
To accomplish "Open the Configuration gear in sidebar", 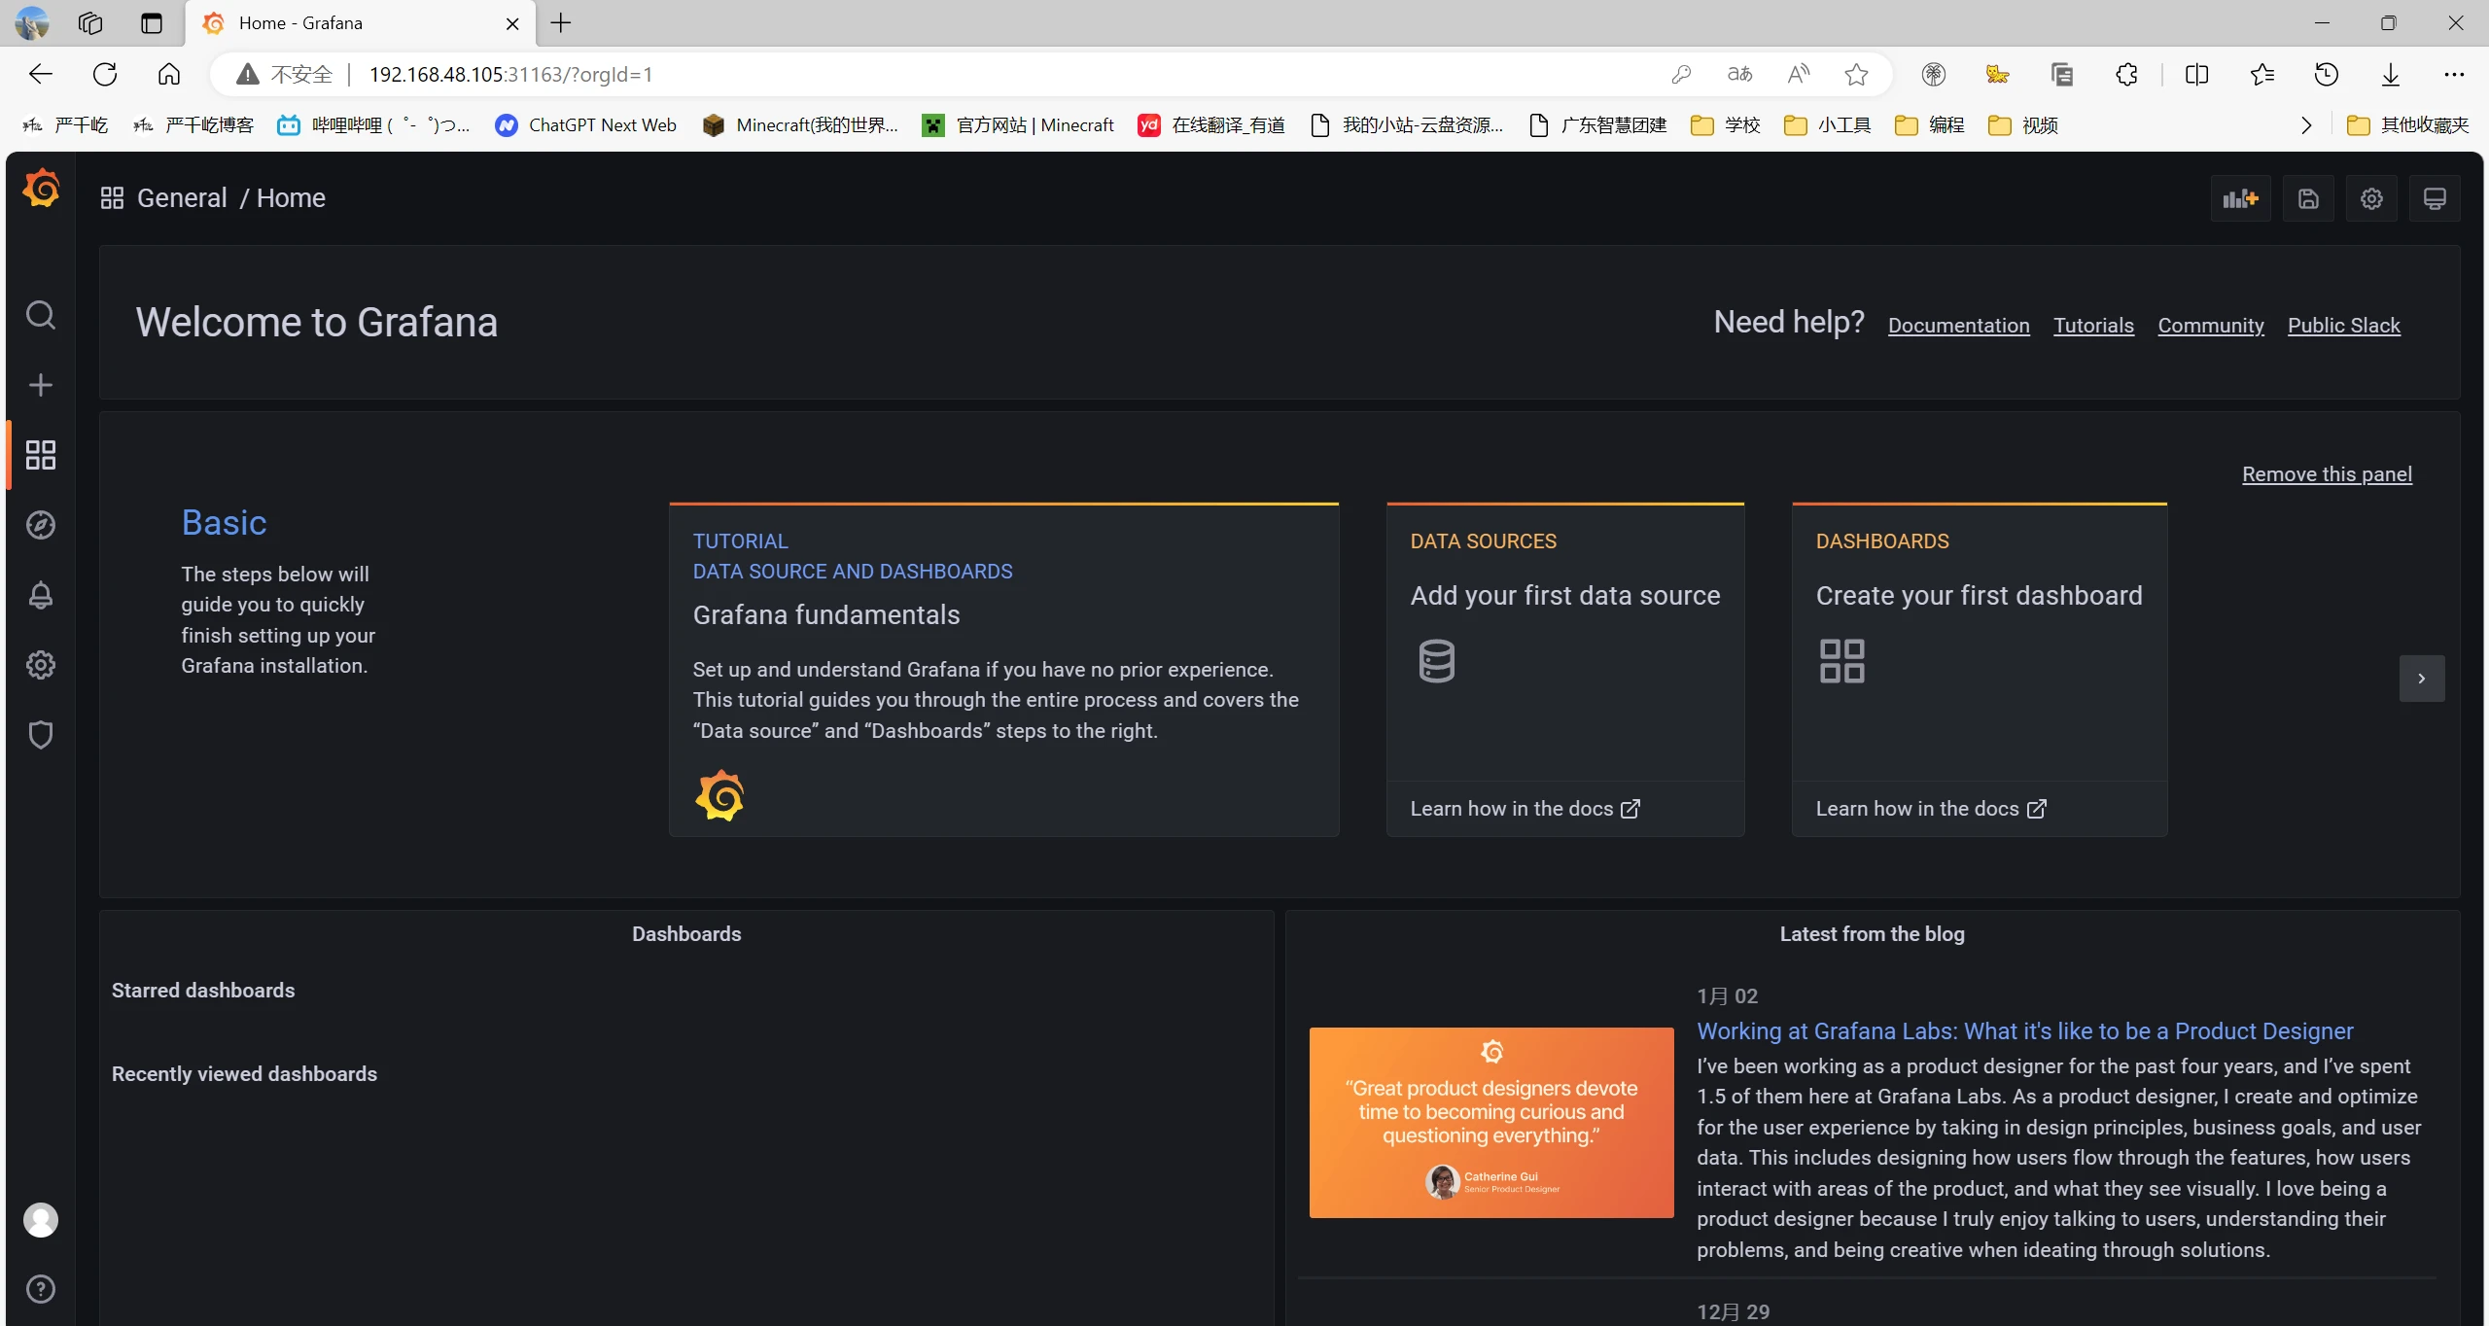I will coord(40,665).
